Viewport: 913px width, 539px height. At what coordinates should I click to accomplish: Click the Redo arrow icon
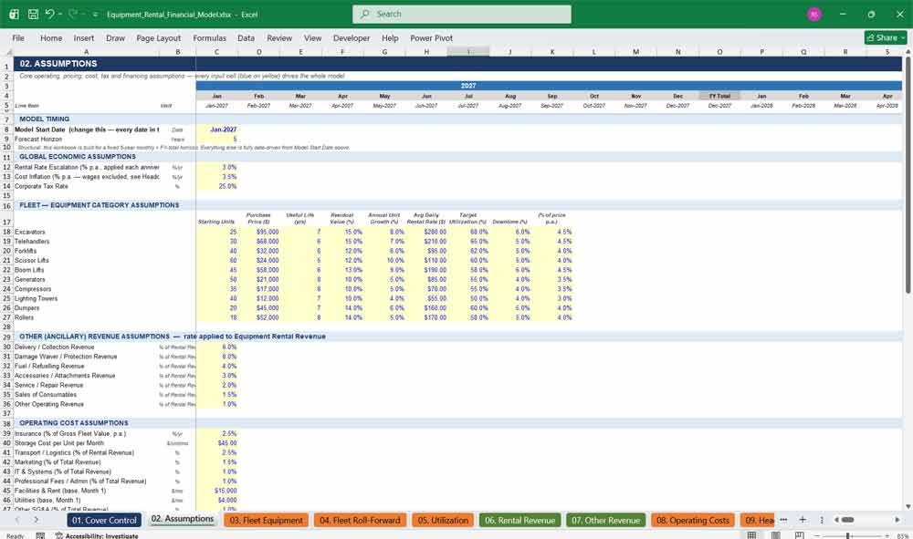72,14
